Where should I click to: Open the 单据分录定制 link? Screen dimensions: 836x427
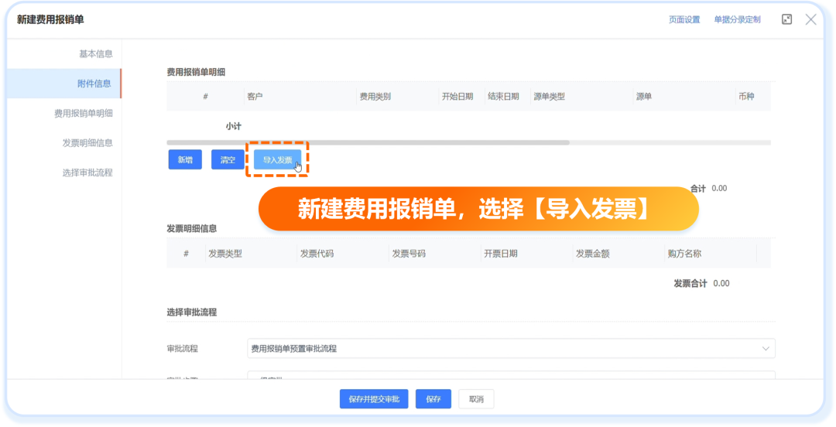738,19
